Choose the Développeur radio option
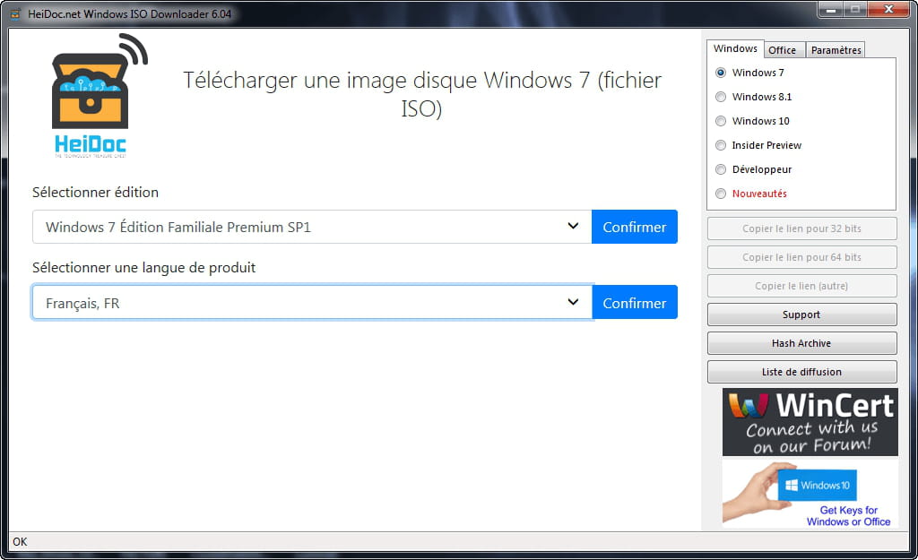 point(721,169)
